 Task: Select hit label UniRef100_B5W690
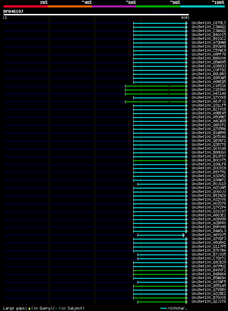209,278
